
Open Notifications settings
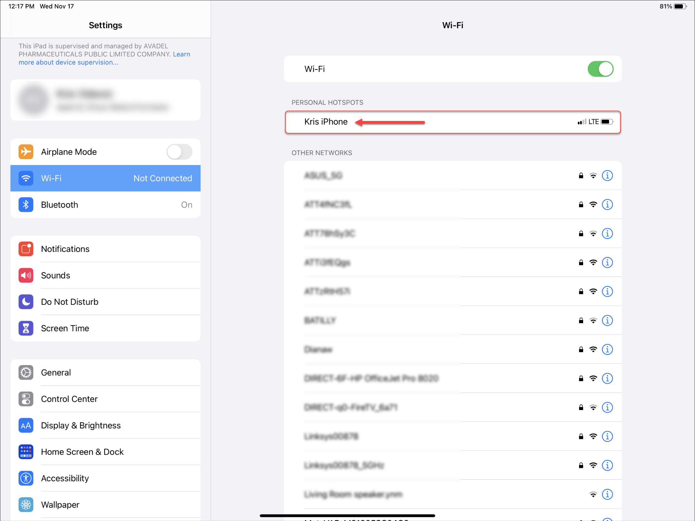click(105, 249)
